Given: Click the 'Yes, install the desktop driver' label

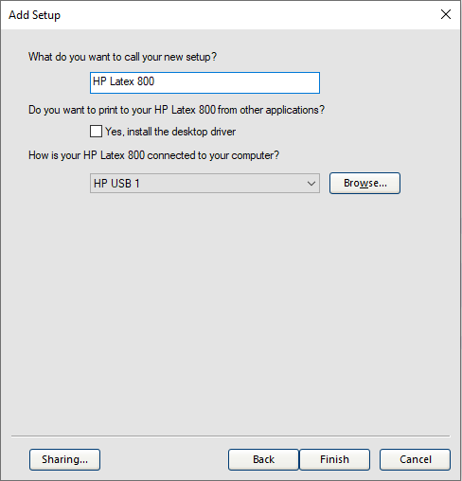Looking at the screenshot, I should coord(170,132).
